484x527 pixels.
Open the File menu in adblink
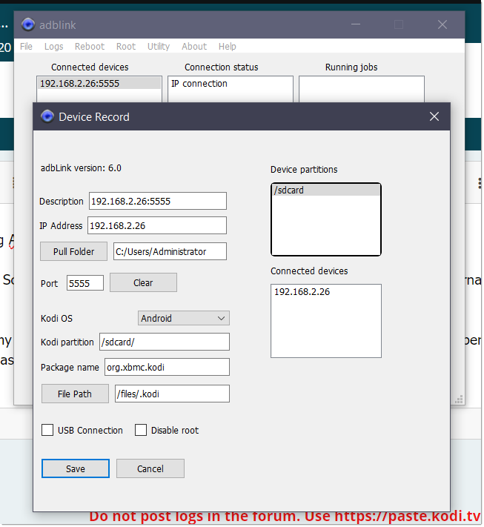pos(26,47)
